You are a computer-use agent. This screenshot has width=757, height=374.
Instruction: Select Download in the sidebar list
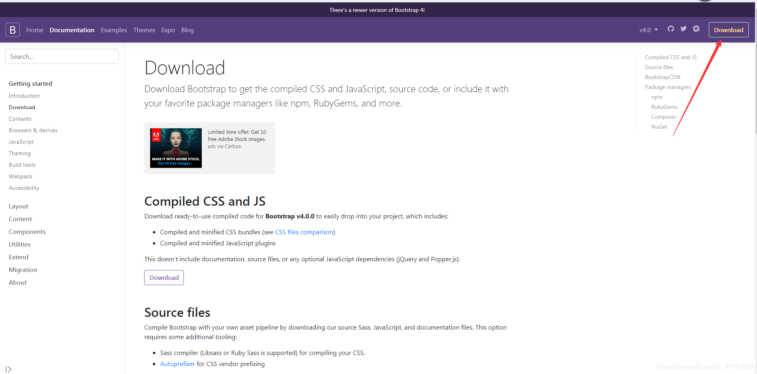[x=22, y=107]
